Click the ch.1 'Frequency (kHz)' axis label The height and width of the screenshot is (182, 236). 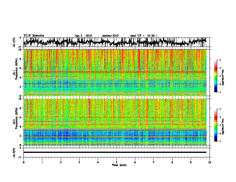16,69
